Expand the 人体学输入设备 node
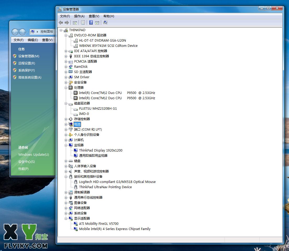Viewport: 289px width, 251px height. click(x=66, y=166)
